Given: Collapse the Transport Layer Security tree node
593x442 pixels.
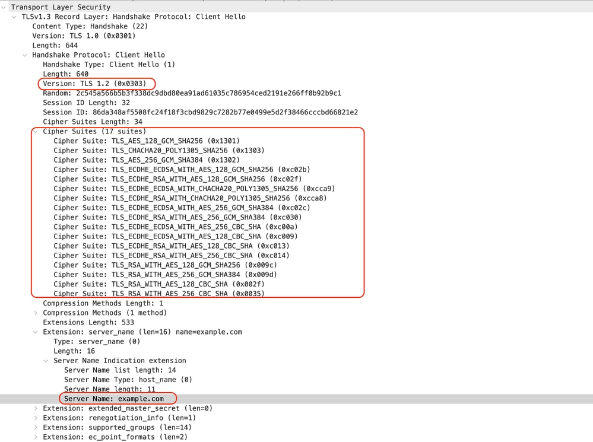Looking at the screenshot, I should click(x=4, y=7).
